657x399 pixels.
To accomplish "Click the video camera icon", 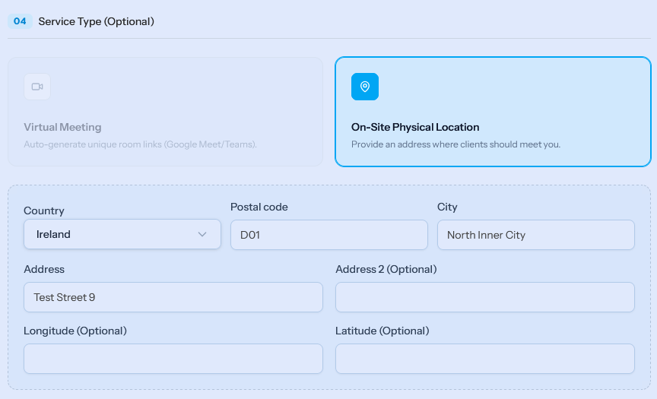I will click(x=37, y=87).
